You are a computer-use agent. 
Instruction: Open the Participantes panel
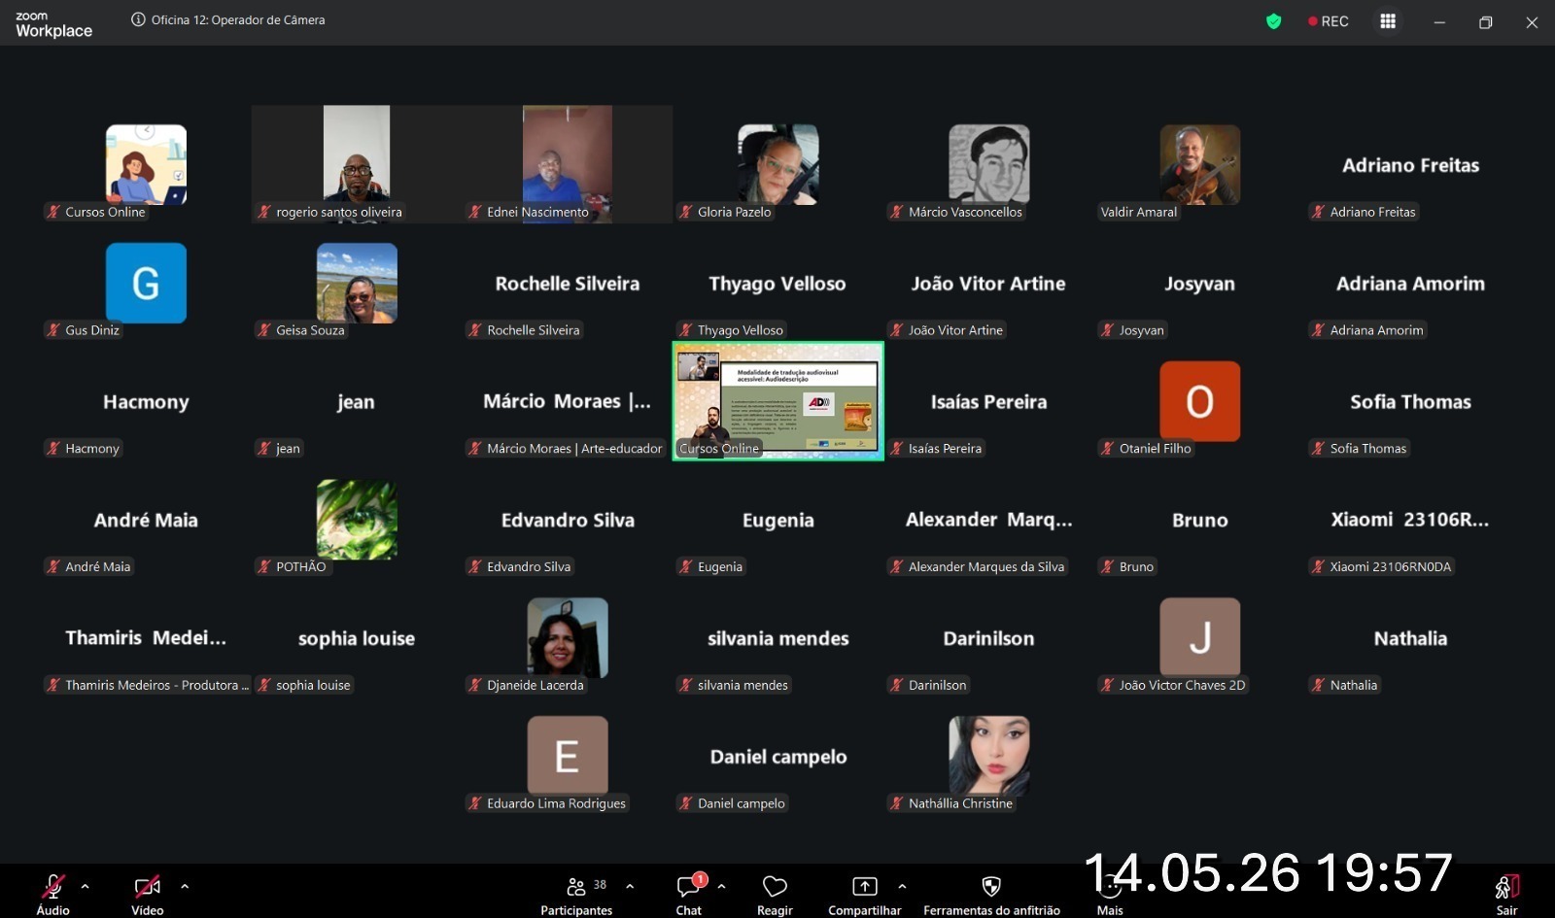576,894
